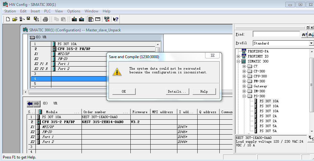Click the Print toolbar icon
Image resolution: width=314 pixels, height=161 pixels.
pos(45,19)
